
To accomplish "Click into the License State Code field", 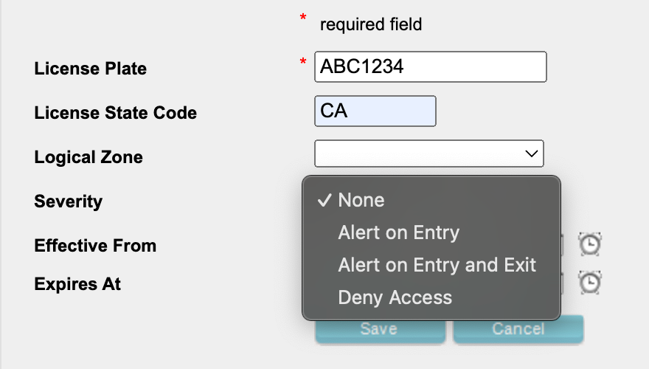I will pyautogui.click(x=375, y=111).
